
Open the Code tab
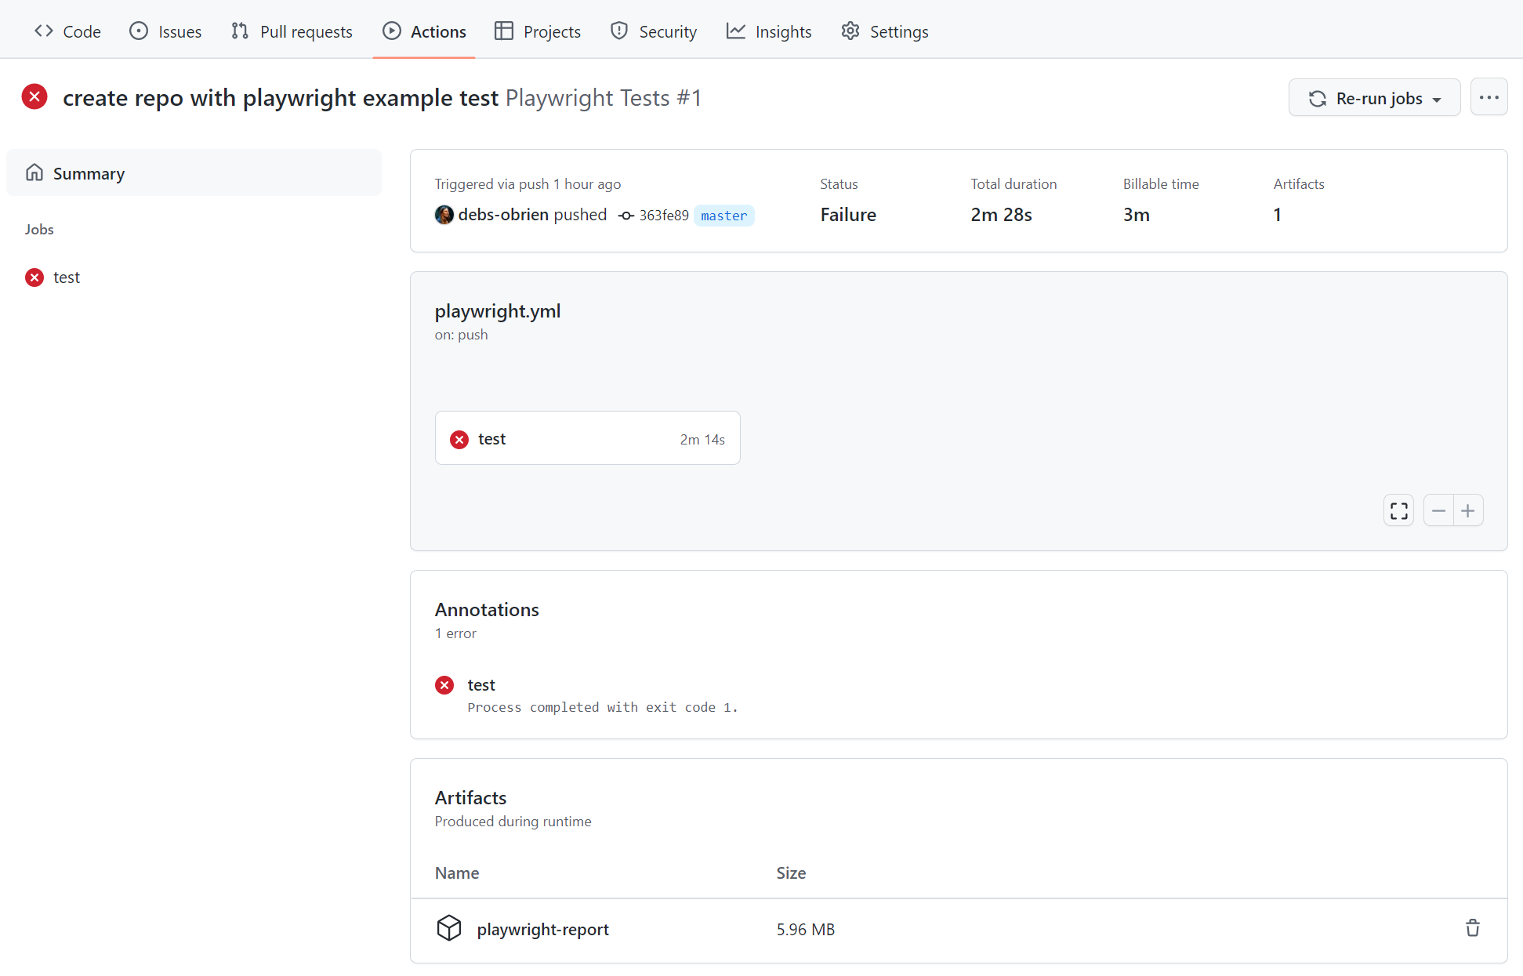click(x=67, y=31)
